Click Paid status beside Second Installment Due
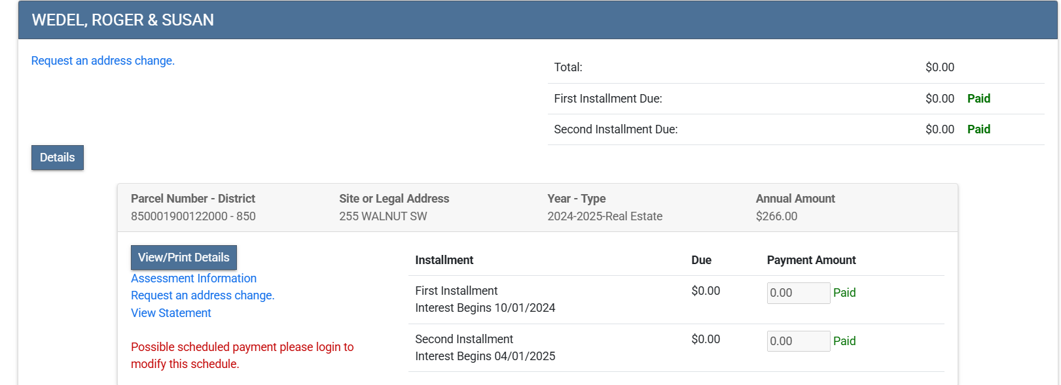Screen dimensions: 1061x385 pos(979,129)
